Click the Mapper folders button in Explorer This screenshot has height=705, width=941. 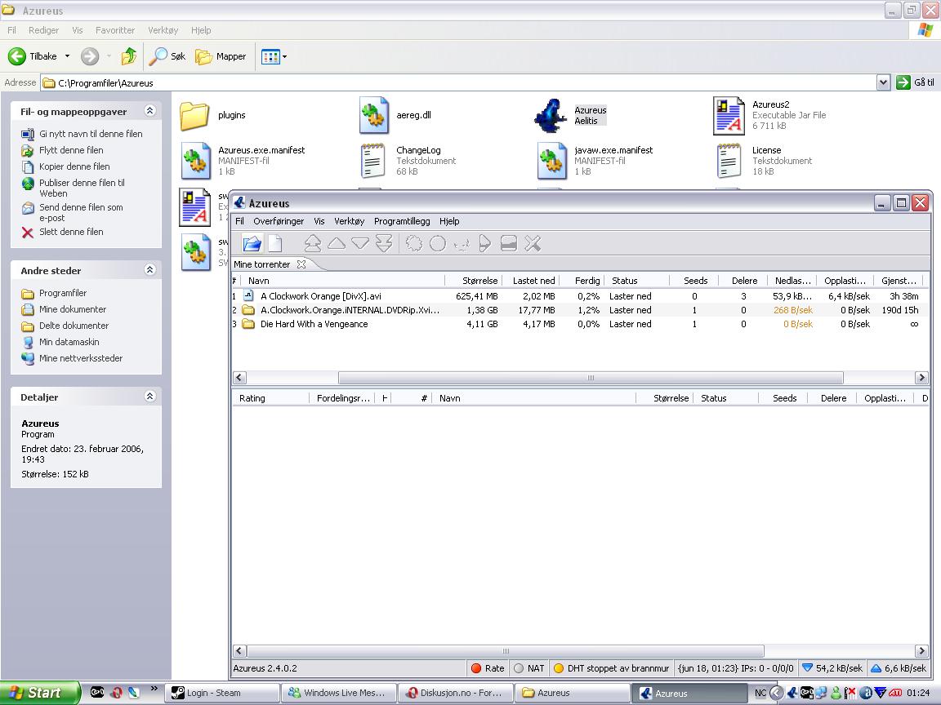(221, 56)
